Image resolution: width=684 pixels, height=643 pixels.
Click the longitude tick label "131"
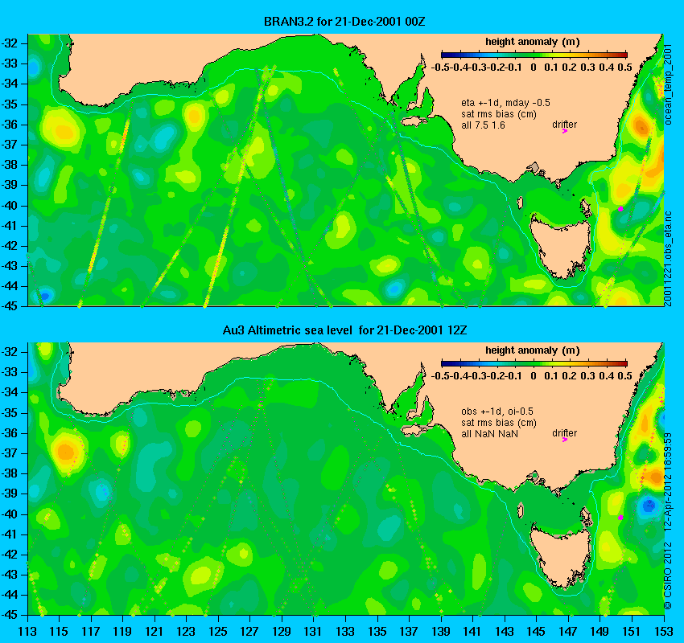pos(313,631)
